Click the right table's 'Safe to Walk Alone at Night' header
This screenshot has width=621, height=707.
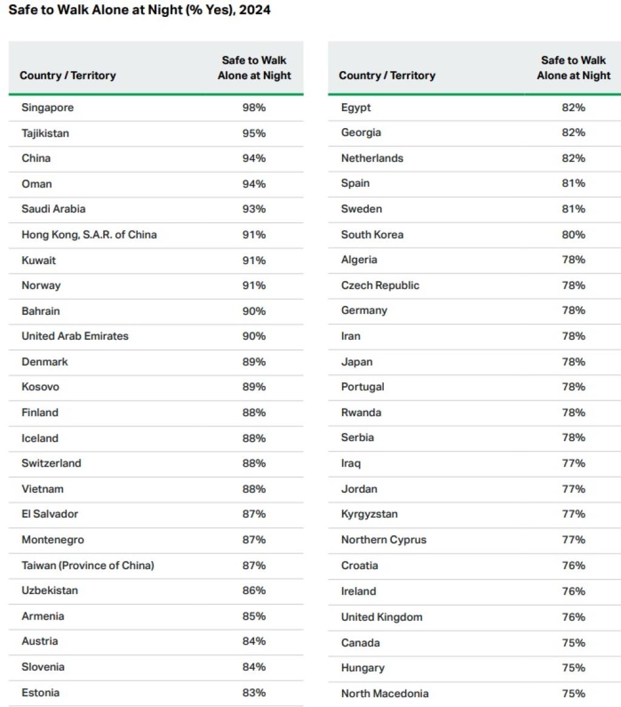coord(573,68)
